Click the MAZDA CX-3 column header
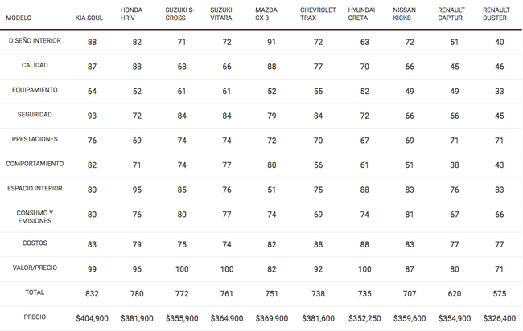This screenshot has width=523, height=331. tap(266, 14)
